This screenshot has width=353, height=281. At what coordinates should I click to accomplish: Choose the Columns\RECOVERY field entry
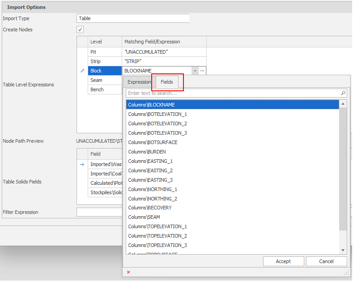[150, 208]
